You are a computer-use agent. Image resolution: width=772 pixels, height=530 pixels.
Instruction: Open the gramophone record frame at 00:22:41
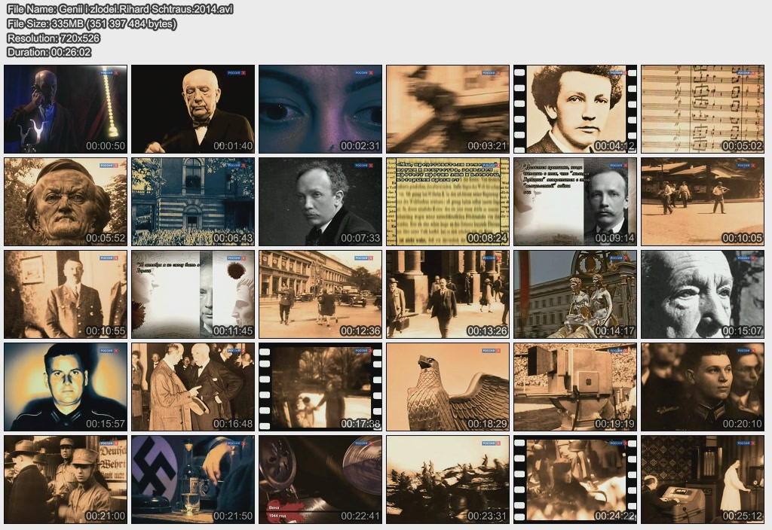320,480
